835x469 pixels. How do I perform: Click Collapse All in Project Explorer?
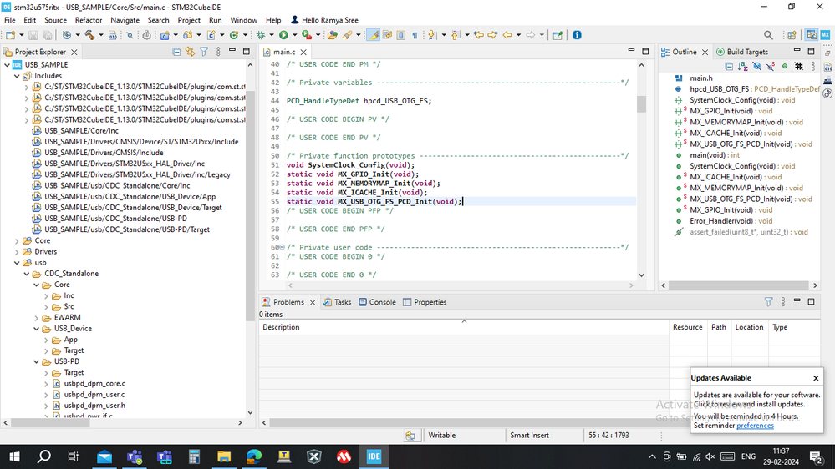tap(176, 52)
